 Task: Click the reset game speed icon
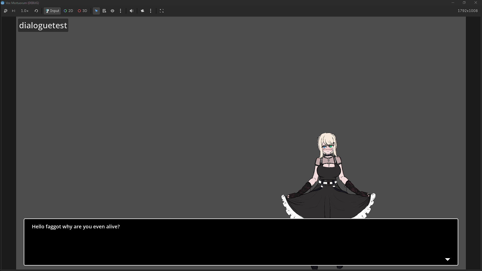(36, 11)
